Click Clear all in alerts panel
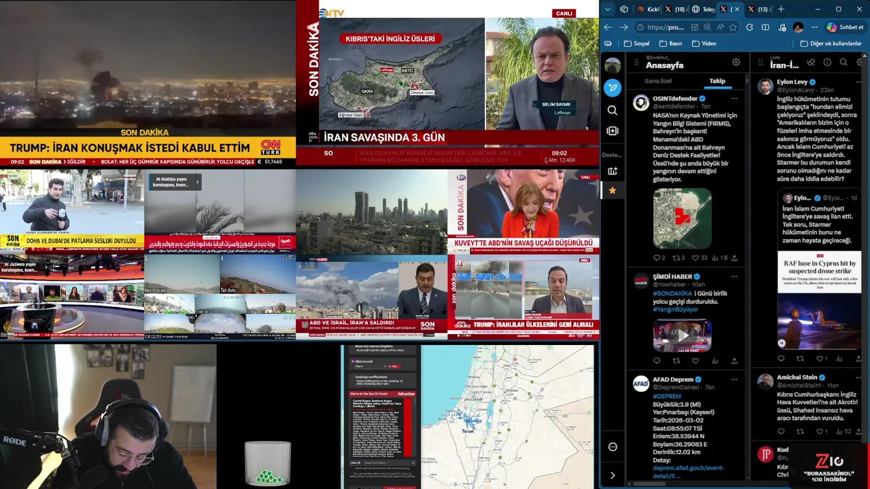This screenshot has width=870, height=489. pyautogui.click(x=355, y=463)
